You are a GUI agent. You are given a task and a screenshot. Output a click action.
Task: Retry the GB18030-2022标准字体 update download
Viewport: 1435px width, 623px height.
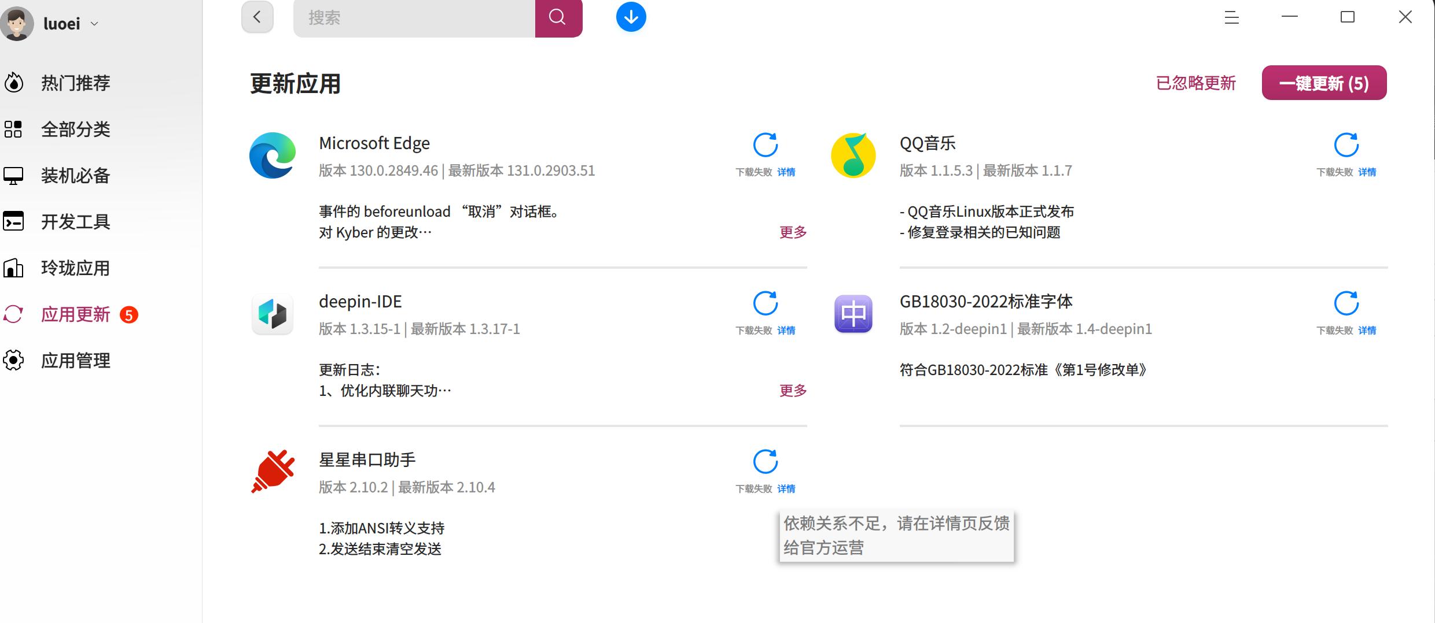click(1346, 303)
